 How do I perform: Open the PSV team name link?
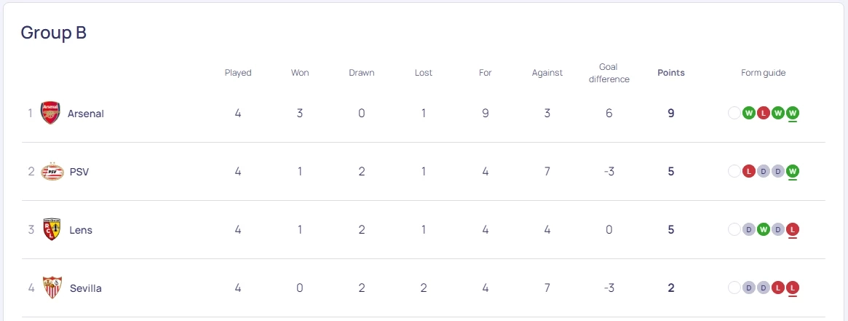point(79,172)
